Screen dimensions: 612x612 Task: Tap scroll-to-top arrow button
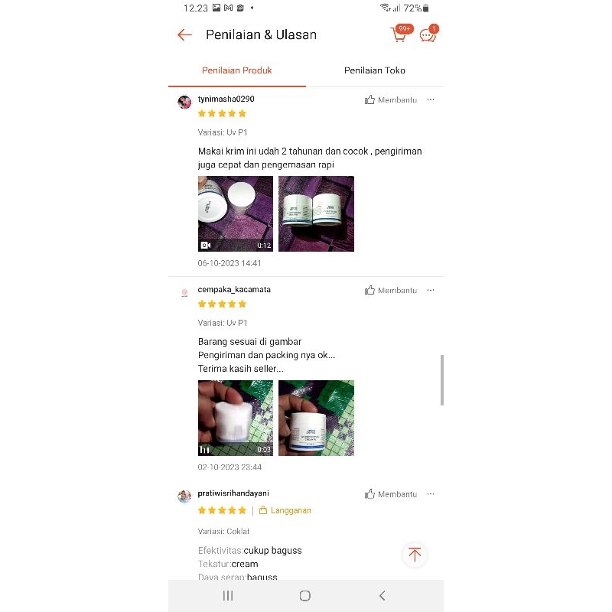(x=415, y=554)
